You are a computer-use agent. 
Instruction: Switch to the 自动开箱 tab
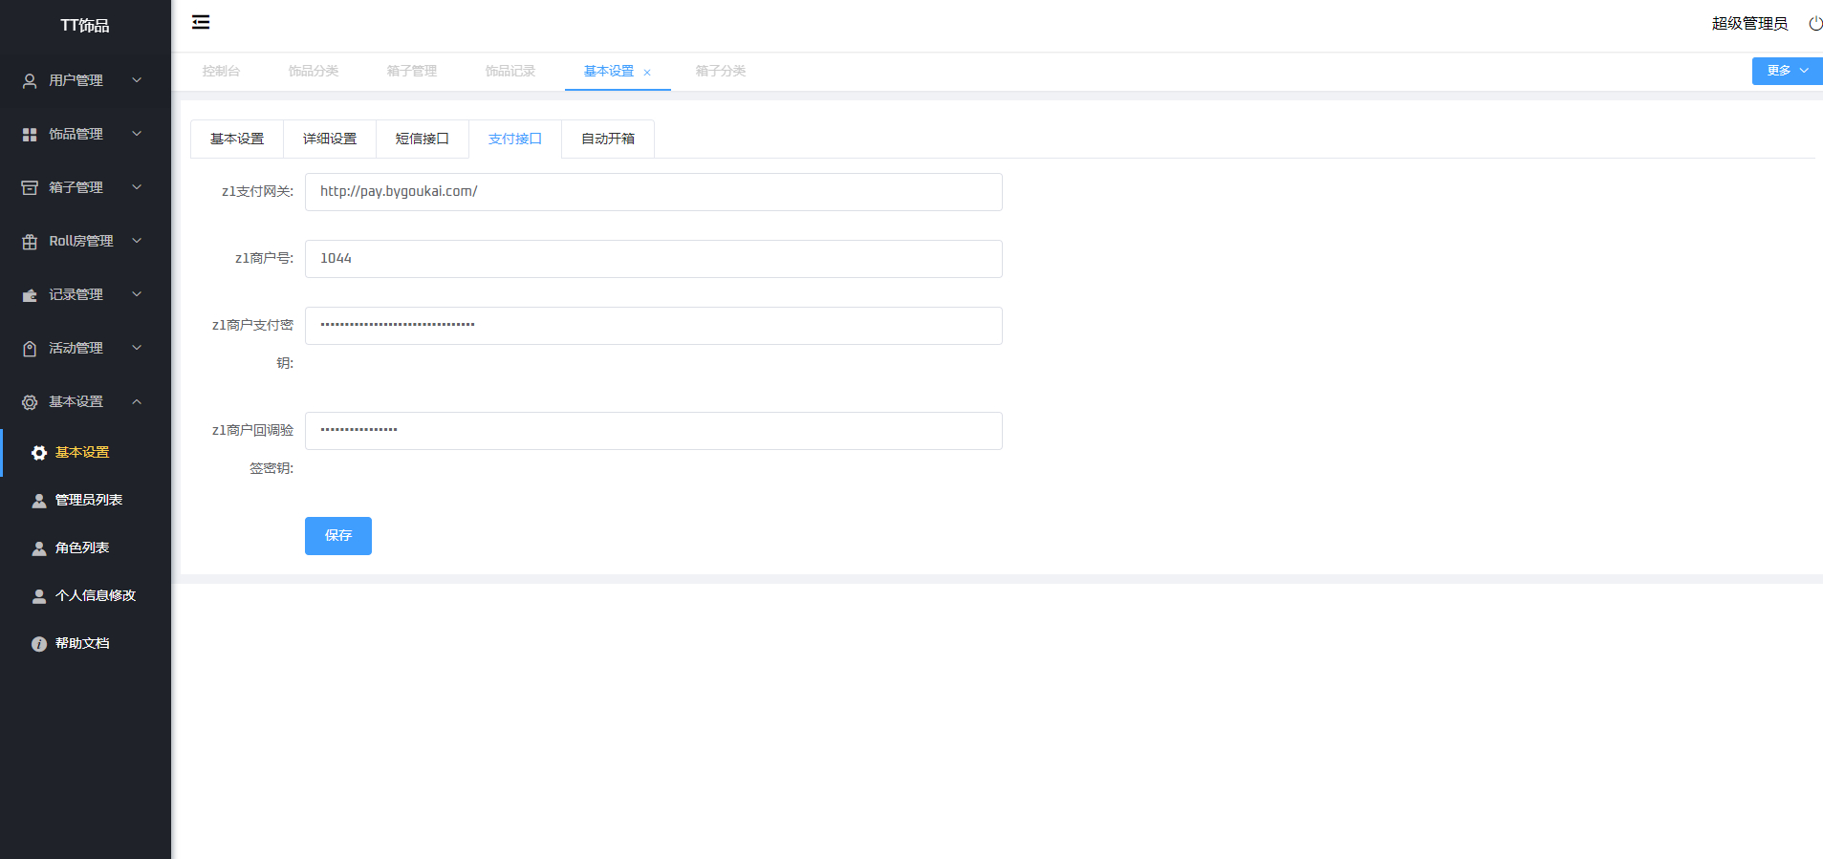pos(608,139)
